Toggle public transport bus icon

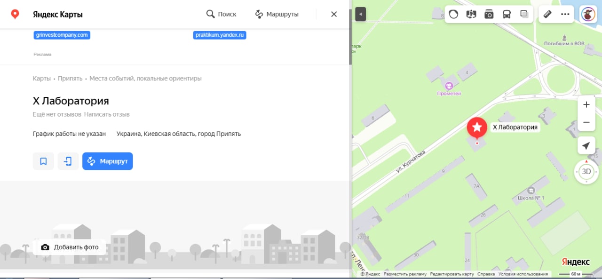(x=507, y=14)
